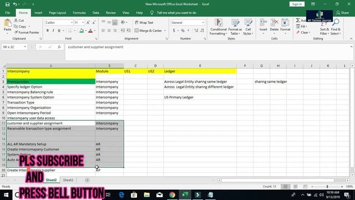Open Customize Quick Access Toolbar dropdown

[33, 4]
